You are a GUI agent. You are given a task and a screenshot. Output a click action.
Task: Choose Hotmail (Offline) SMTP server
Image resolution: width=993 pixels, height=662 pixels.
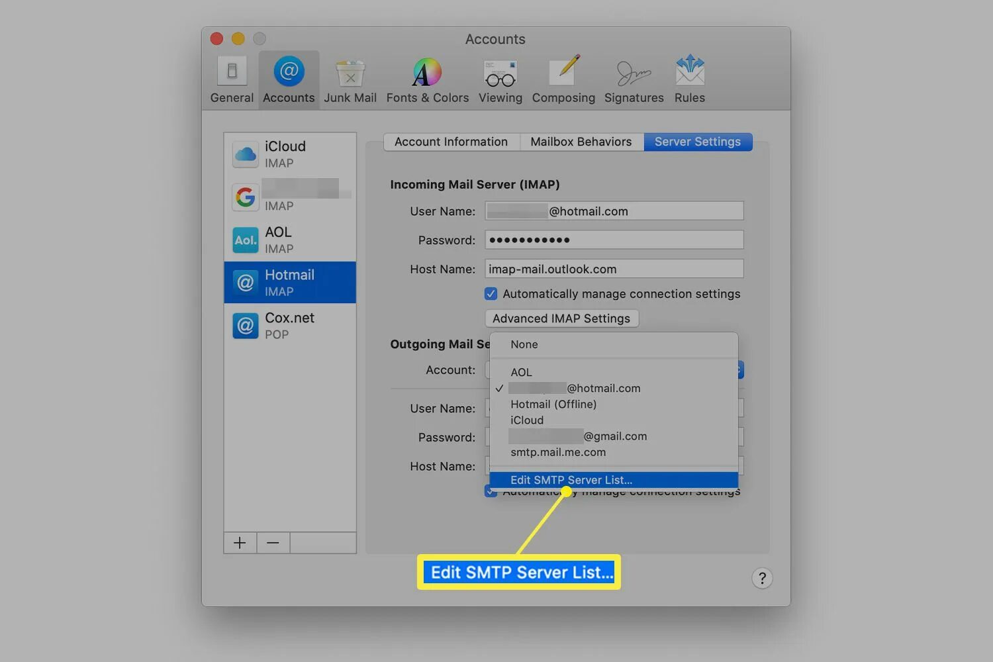tap(614, 404)
